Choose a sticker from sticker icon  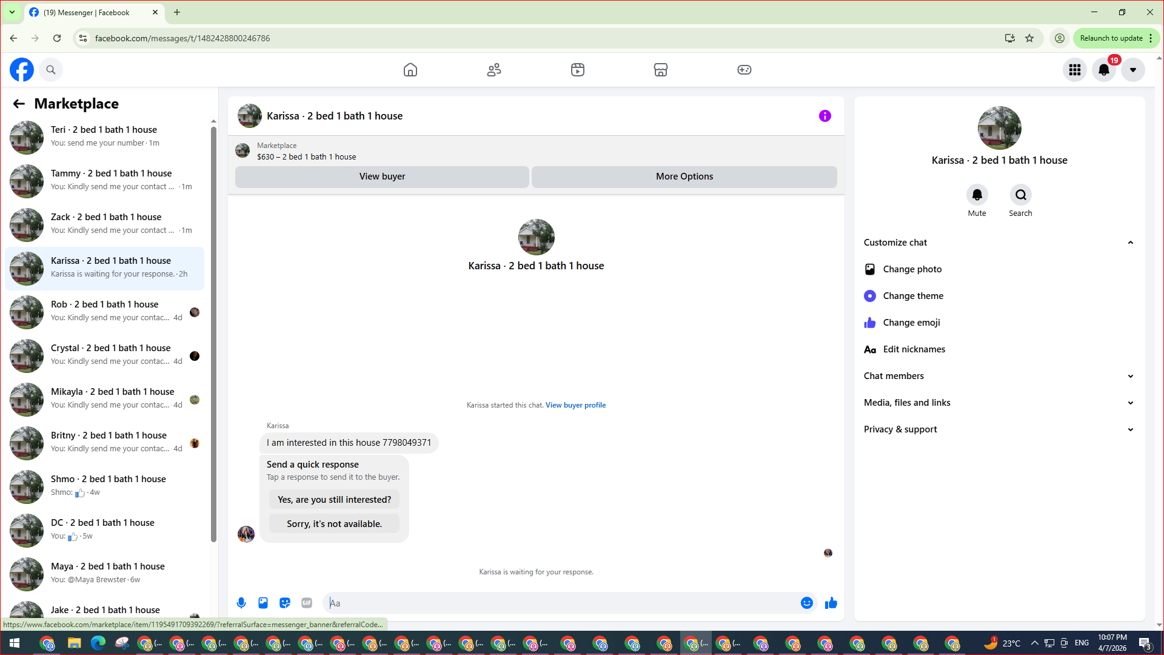click(x=285, y=603)
